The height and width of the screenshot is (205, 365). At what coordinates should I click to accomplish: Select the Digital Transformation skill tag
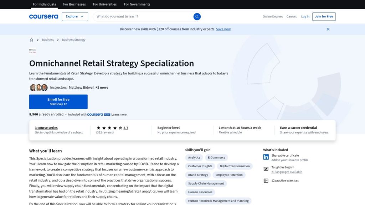pyautogui.click(x=235, y=166)
